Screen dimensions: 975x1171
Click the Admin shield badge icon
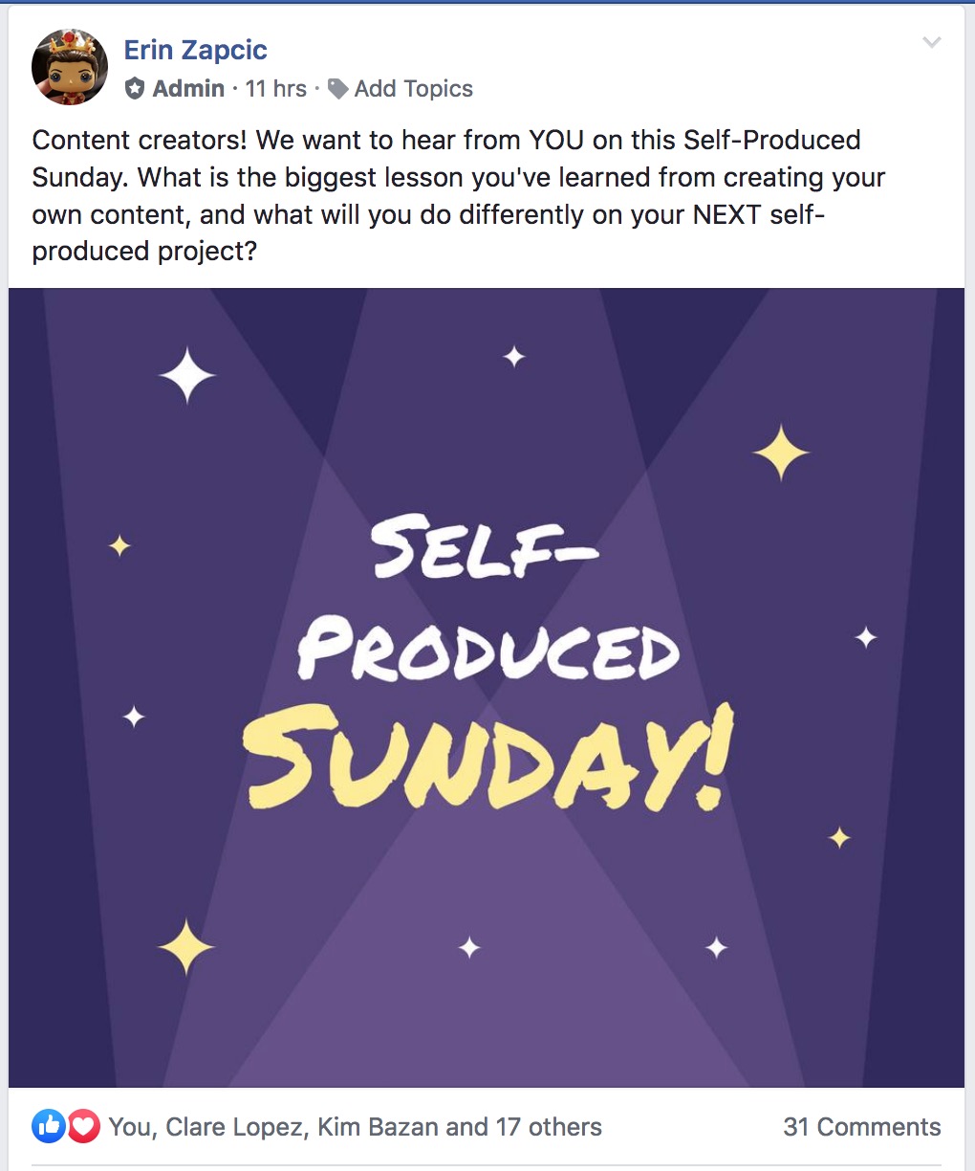coord(136,89)
